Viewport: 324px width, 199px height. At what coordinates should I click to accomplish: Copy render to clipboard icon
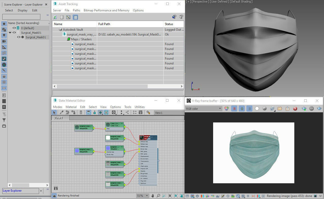287,108
